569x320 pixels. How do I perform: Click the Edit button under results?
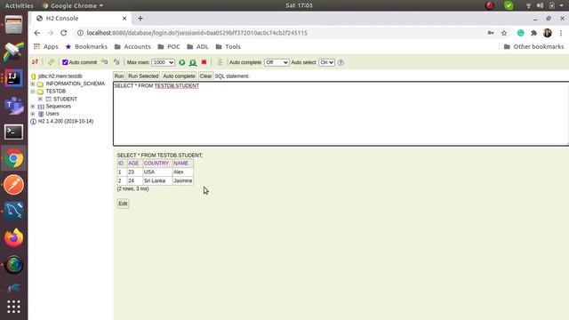[x=123, y=204]
